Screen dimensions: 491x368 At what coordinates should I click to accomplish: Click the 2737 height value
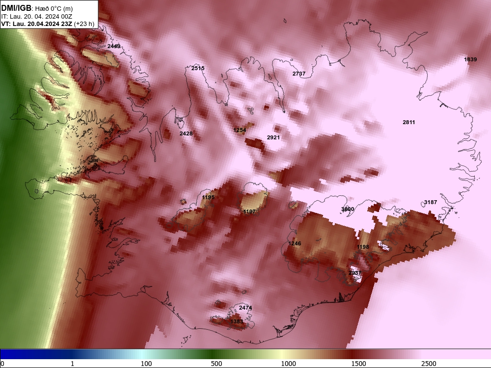point(299,74)
